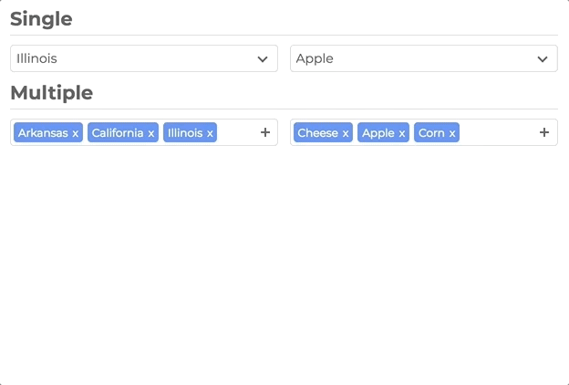Remove the Cheese tag with its x
Image resolution: width=569 pixels, height=385 pixels.
click(346, 133)
